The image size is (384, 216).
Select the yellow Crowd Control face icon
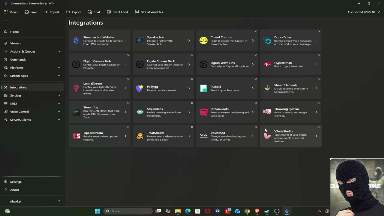coord(203,40)
